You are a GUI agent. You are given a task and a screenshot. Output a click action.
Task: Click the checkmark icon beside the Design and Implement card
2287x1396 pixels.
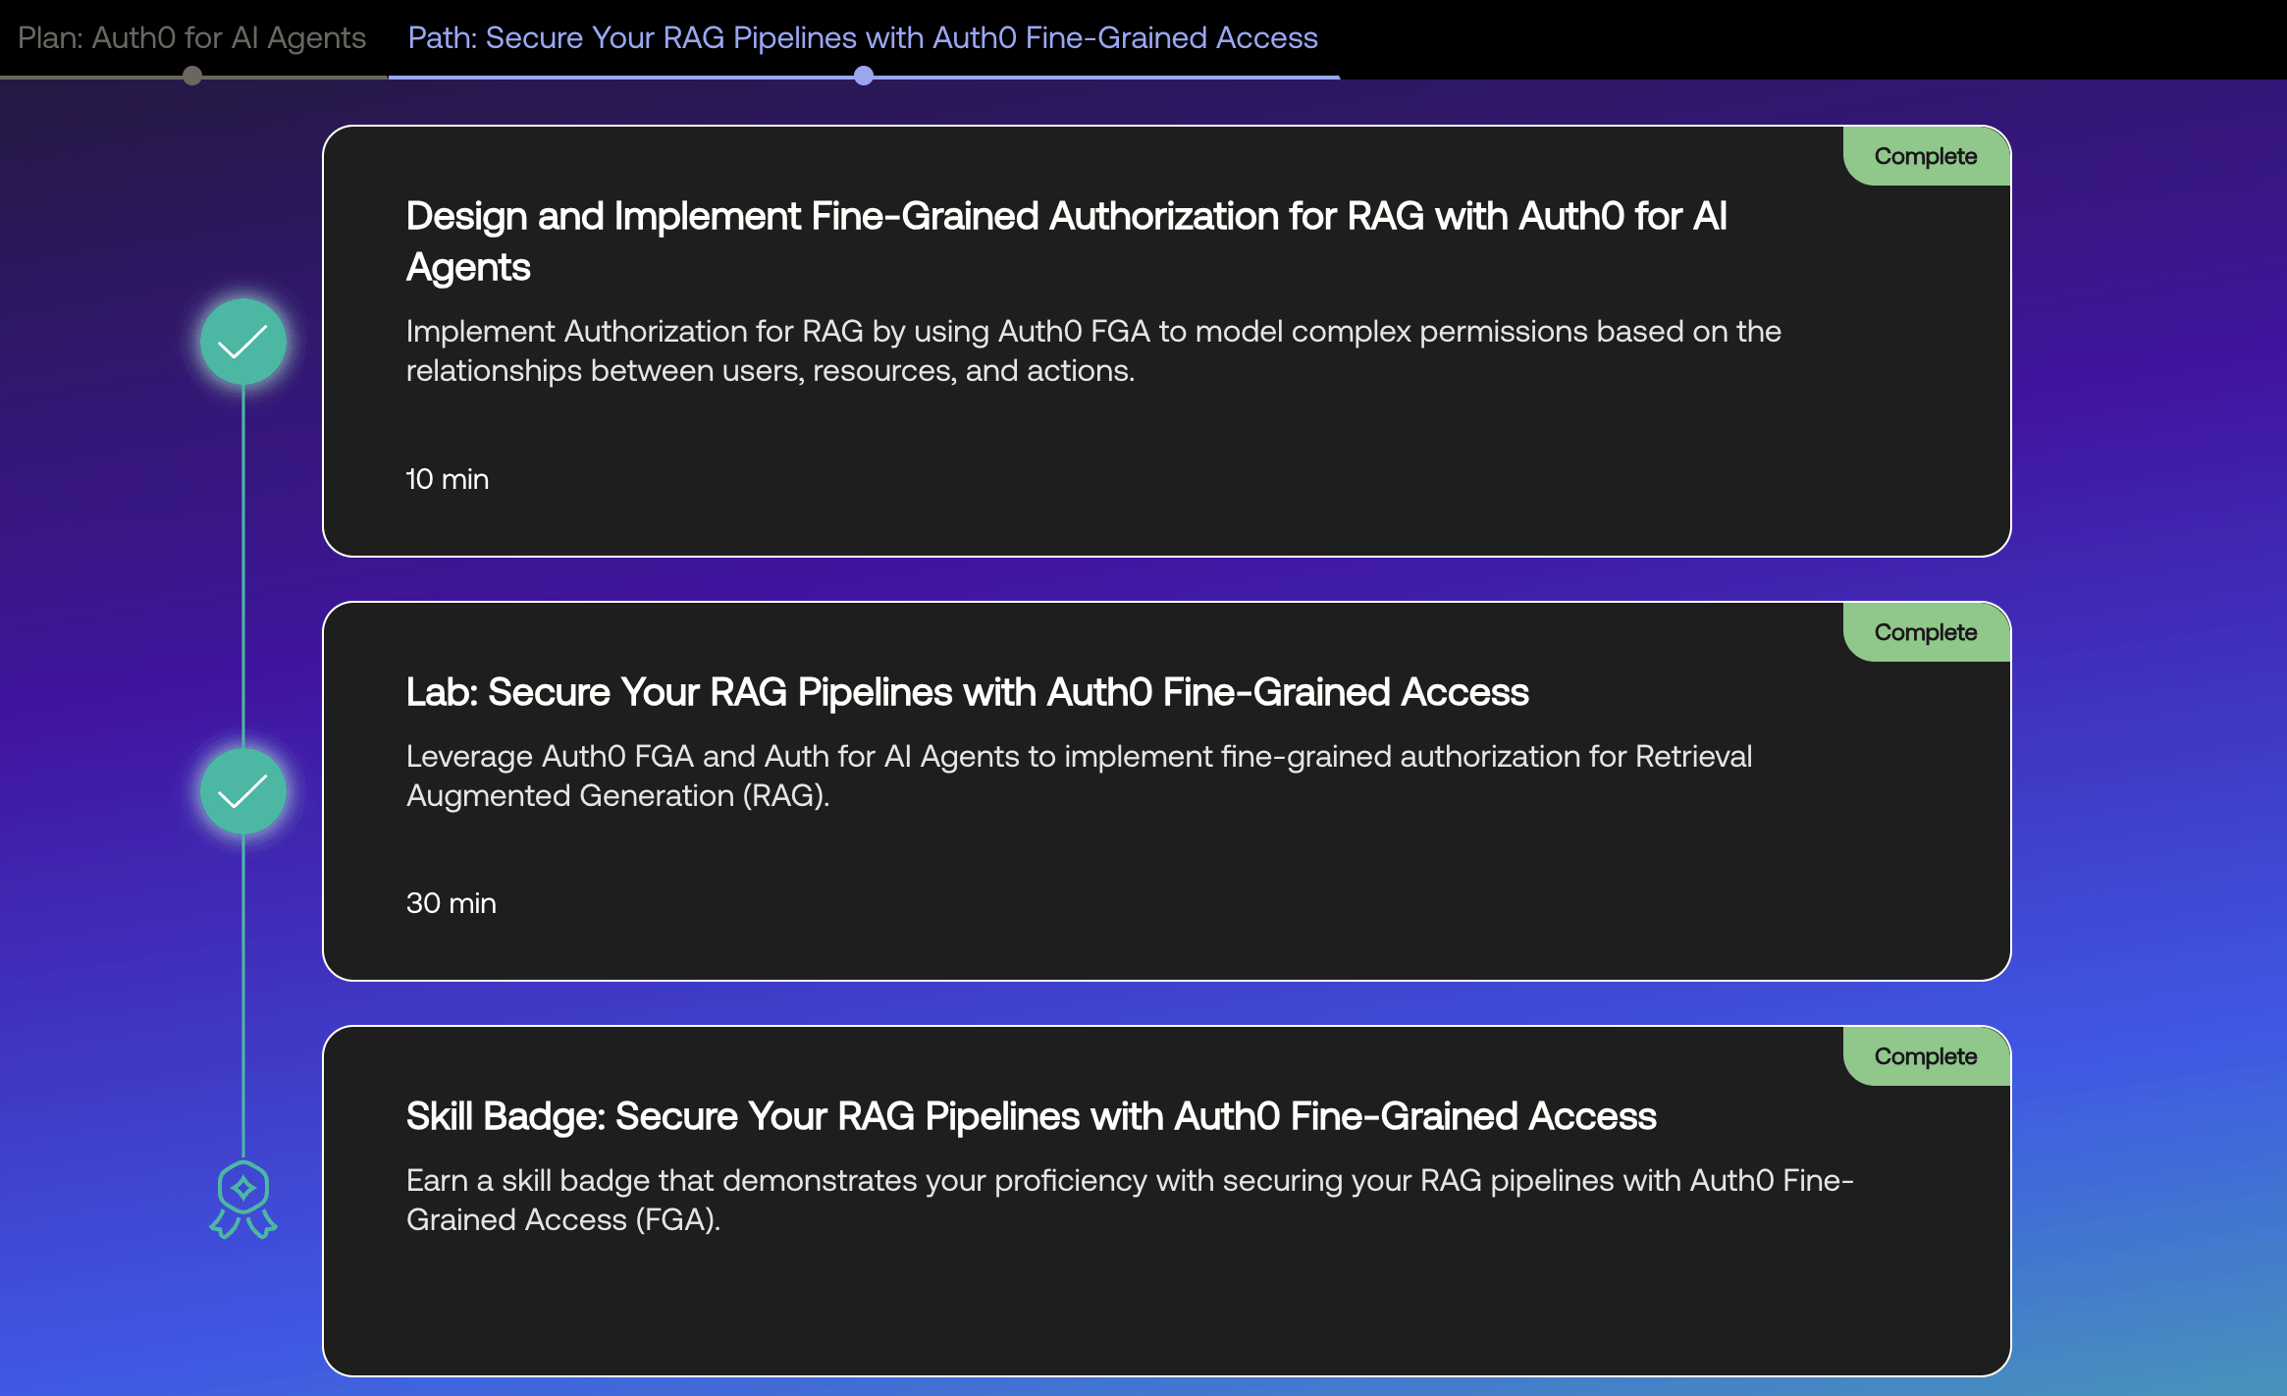tap(243, 342)
